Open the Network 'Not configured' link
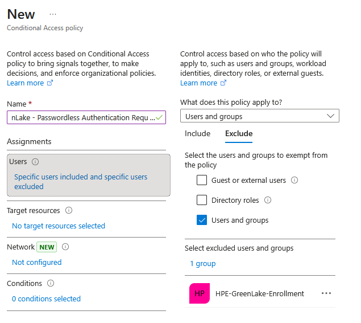 click(36, 263)
